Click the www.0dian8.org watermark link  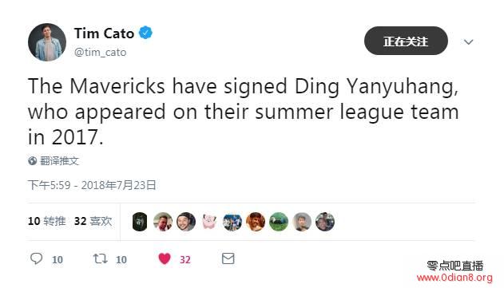(454, 278)
